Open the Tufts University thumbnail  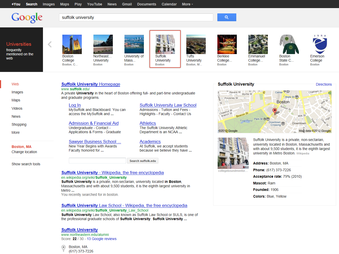(196, 44)
